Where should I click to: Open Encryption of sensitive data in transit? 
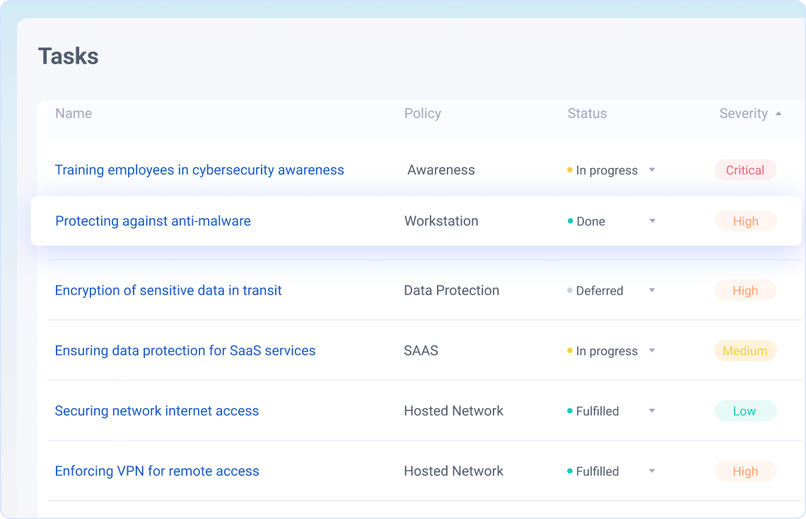coord(168,290)
